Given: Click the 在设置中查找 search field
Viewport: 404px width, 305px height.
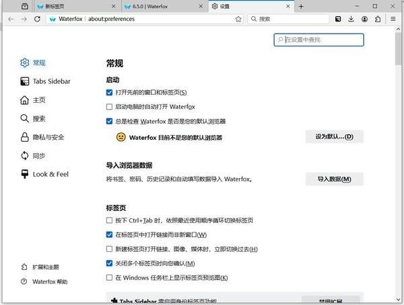Looking at the screenshot, I should point(319,40).
